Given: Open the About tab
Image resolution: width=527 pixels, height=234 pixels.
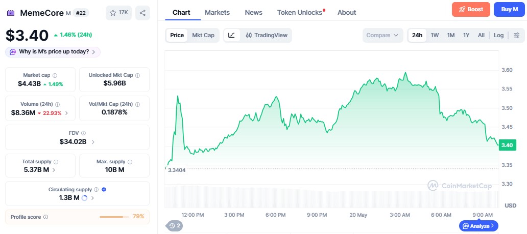Looking at the screenshot, I should coord(347,12).
